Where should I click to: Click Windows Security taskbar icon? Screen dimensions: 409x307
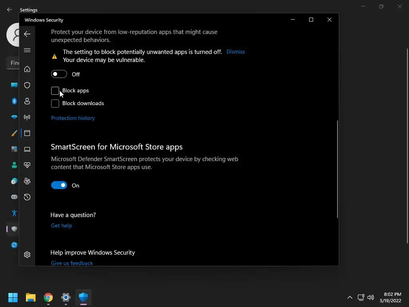tap(83, 297)
